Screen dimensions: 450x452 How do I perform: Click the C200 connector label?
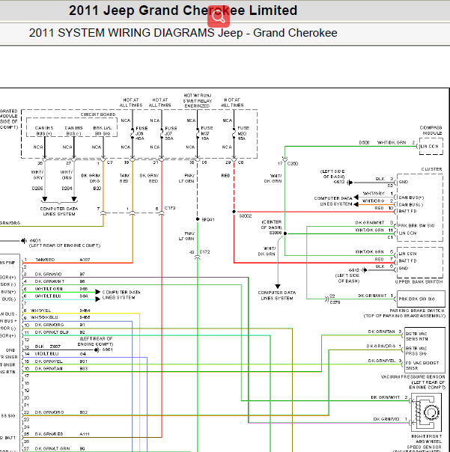293,163
